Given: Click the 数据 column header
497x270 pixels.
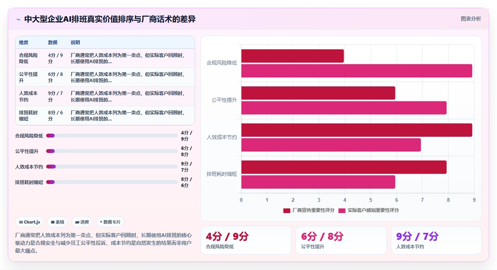Looking at the screenshot, I should click(x=53, y=43).
